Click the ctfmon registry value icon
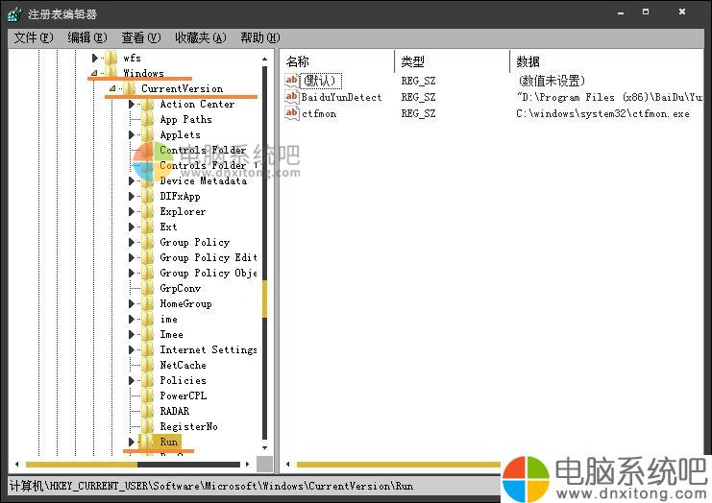 292,113
